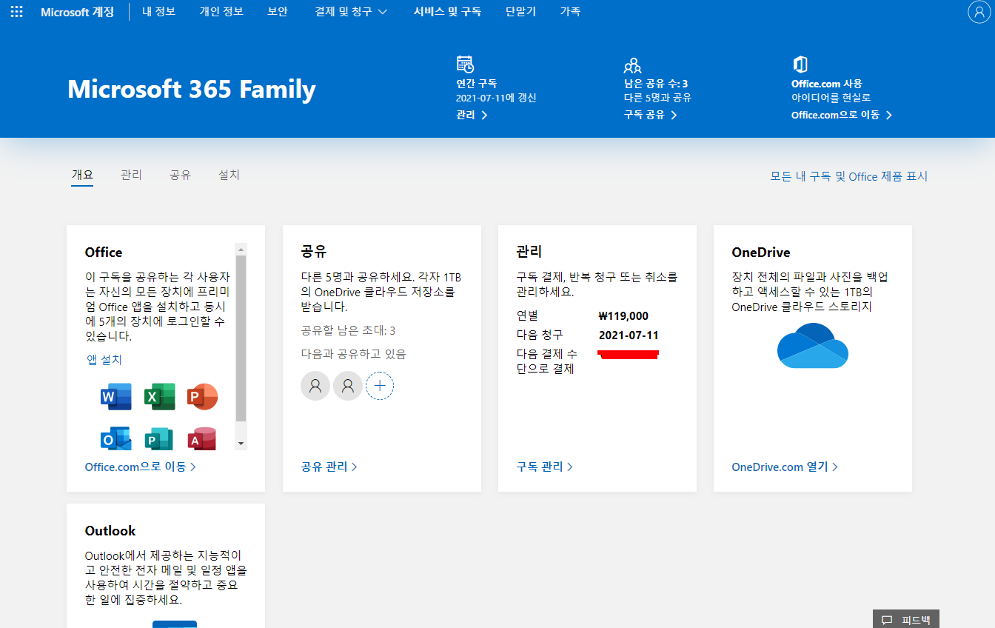Click the annual subscription calendar icon
This screenshot has height=628, width=995.
[x=465, y=64]
